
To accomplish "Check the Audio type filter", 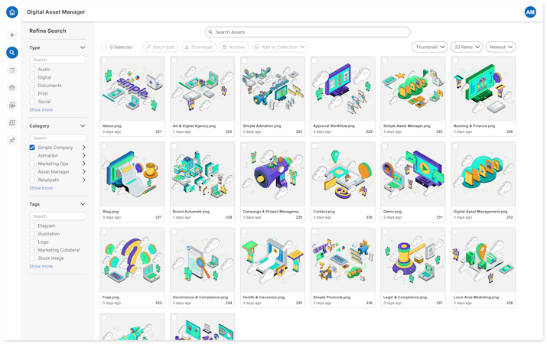I will 32,70.
